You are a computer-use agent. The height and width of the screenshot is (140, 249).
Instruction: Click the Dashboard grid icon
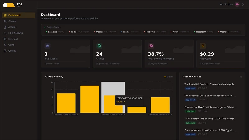(x=5, y=15)
